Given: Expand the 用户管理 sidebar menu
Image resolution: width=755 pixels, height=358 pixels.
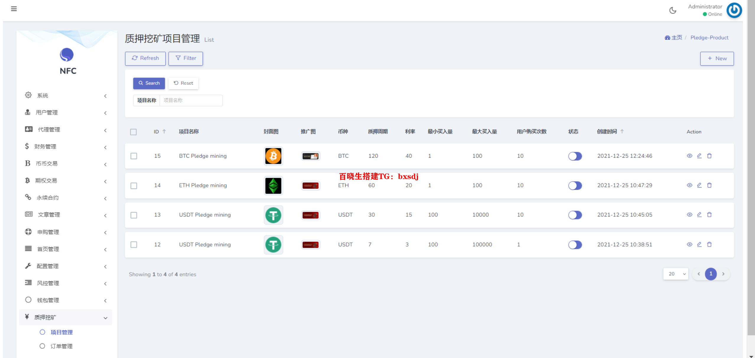Looking at the screenshot, I should coord(66,113).
